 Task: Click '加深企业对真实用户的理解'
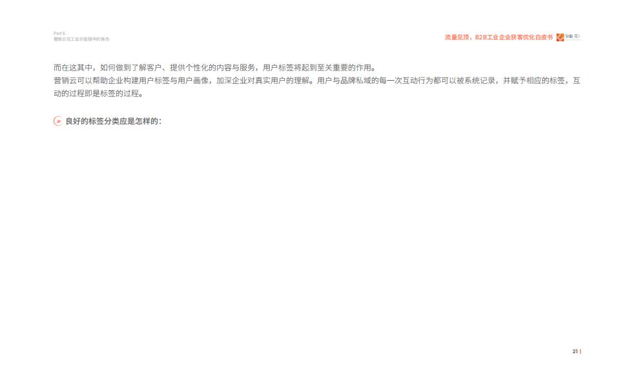click(263, 81)
